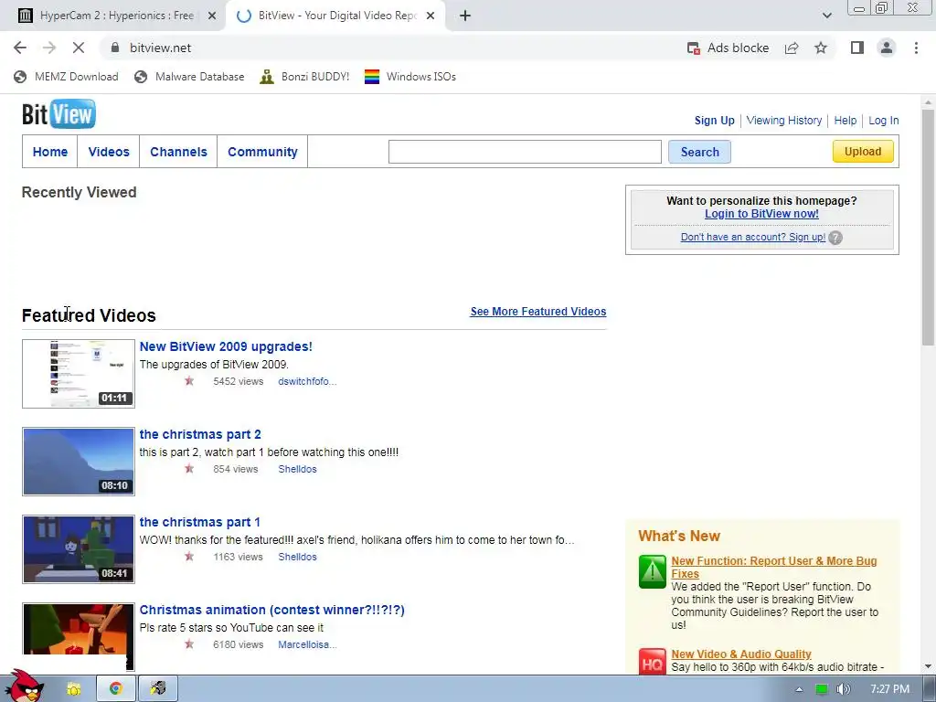Click the Log In link
Screen dimensions: 936x702
point(883,120)
